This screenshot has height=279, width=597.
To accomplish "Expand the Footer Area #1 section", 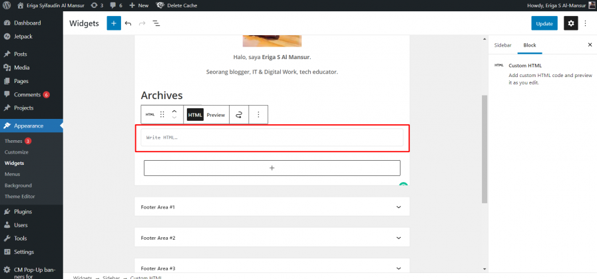I will point(272,207).
